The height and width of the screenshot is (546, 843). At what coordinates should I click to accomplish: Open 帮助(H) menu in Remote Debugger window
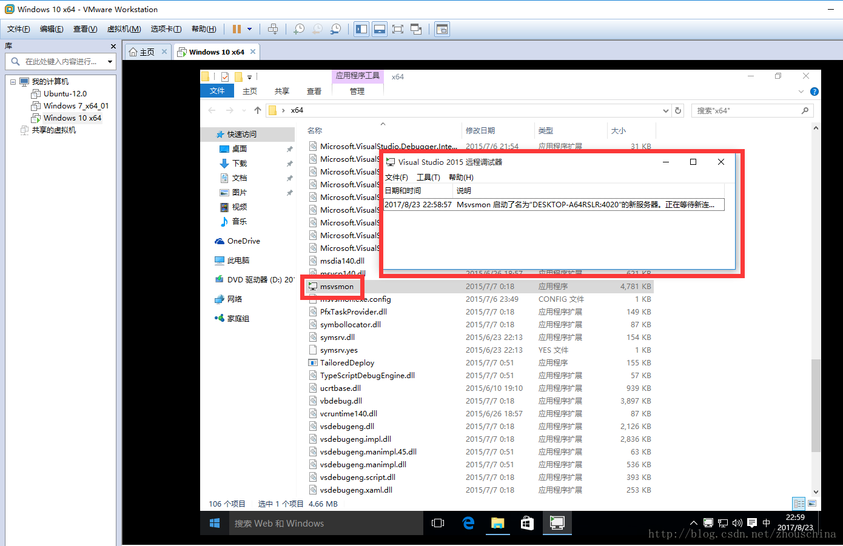(461, 178)
